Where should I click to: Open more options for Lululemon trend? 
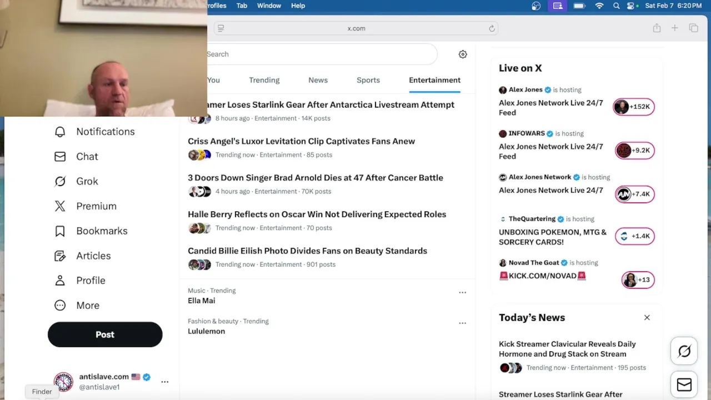462,323
